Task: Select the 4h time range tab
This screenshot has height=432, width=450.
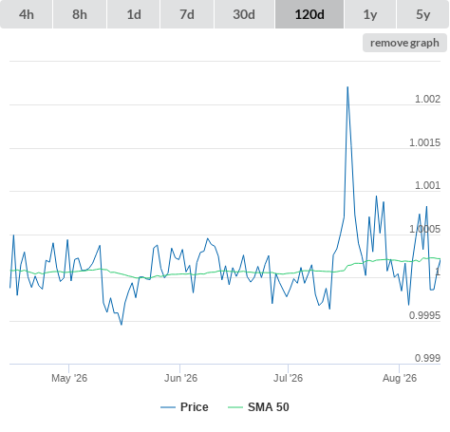Action: [27, 14]
